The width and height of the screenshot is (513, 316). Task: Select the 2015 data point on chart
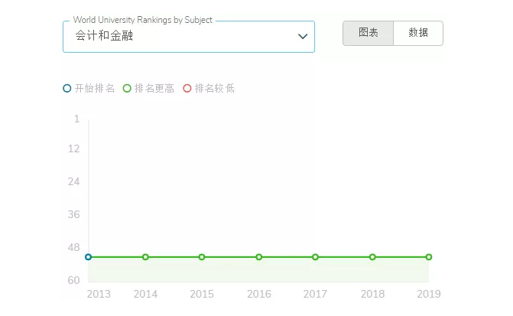pos(202,257)
